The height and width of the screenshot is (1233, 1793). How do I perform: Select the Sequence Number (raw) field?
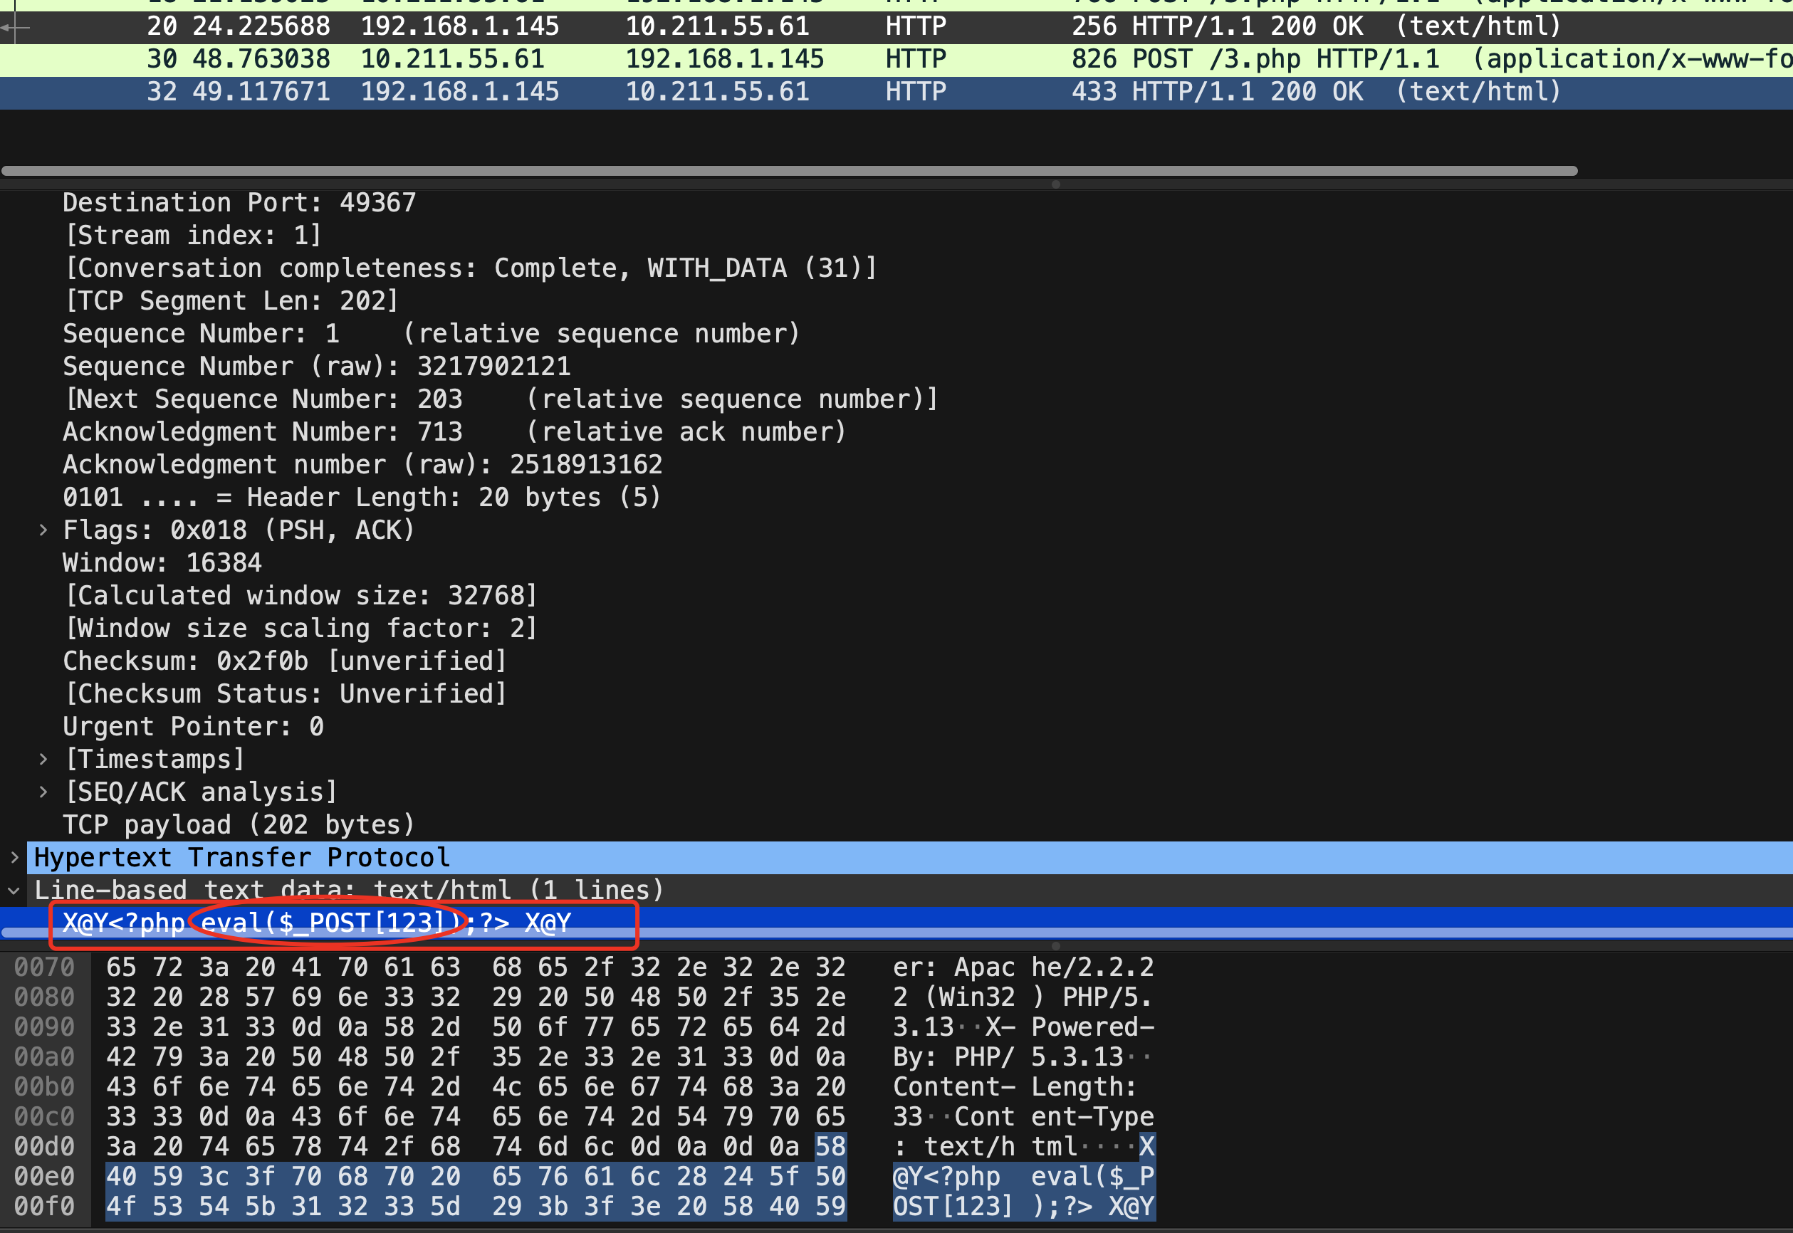[x=317, y=366]
